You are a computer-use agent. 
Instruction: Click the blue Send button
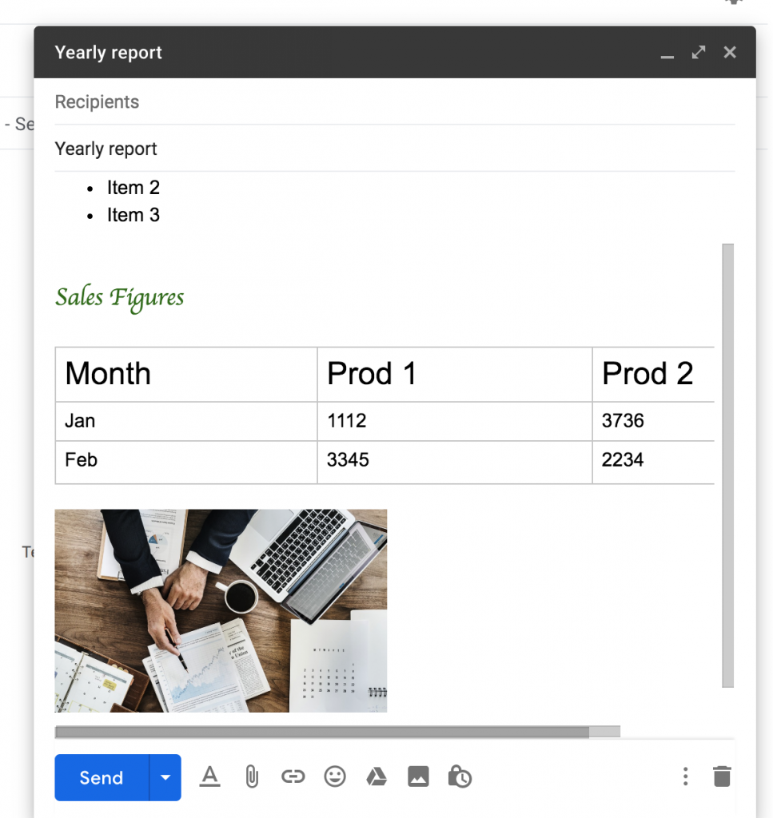click(102, 777)
